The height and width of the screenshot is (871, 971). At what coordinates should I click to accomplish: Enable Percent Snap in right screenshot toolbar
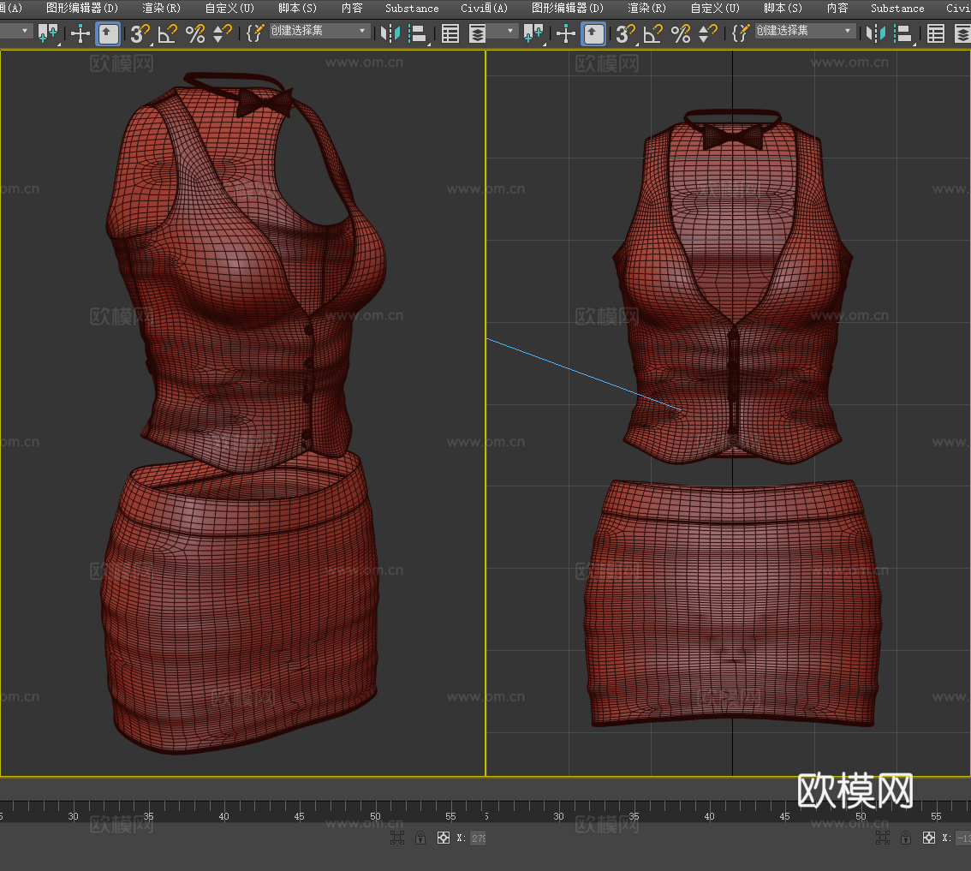click(x=681, y=33)
